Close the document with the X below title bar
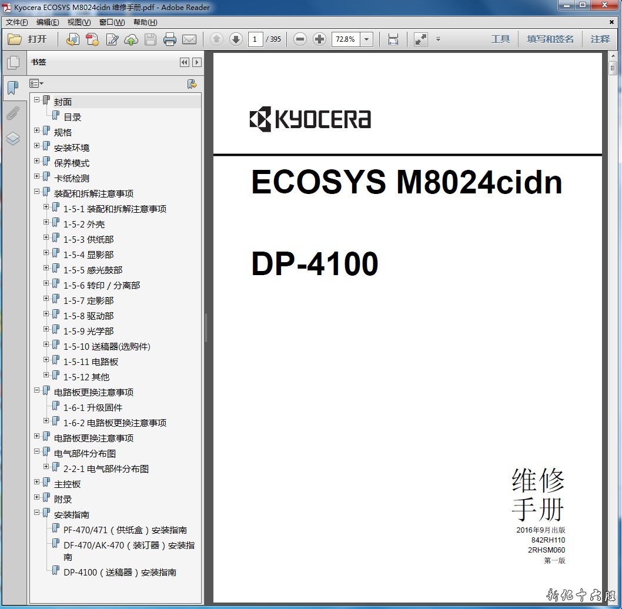 click(x=611, y=22)
